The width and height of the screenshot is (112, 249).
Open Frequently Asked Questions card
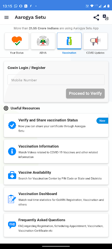point(56,225)
